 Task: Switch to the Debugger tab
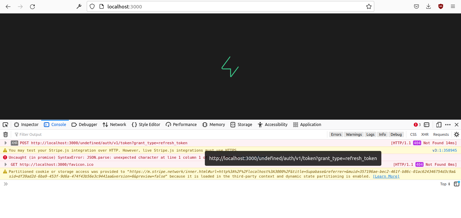pos(84,125)
